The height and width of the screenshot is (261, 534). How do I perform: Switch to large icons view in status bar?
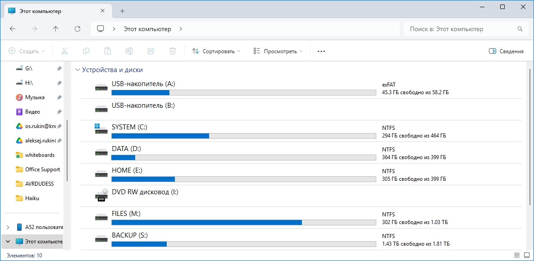coord(525,256)
